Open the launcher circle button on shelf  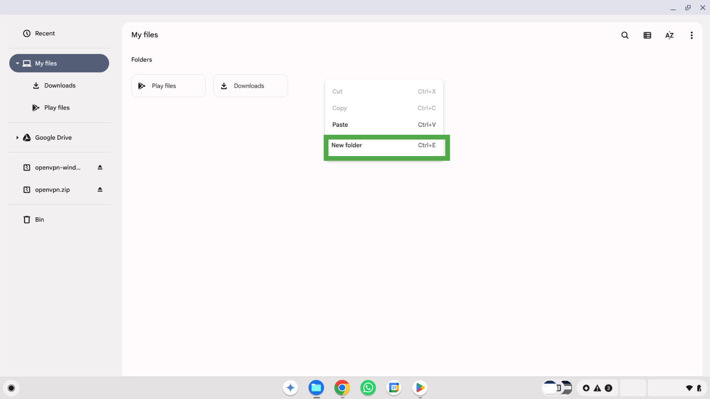12,388
